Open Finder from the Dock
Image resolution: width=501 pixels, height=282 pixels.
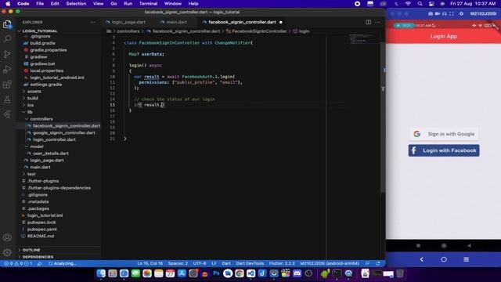click(101, 273)
